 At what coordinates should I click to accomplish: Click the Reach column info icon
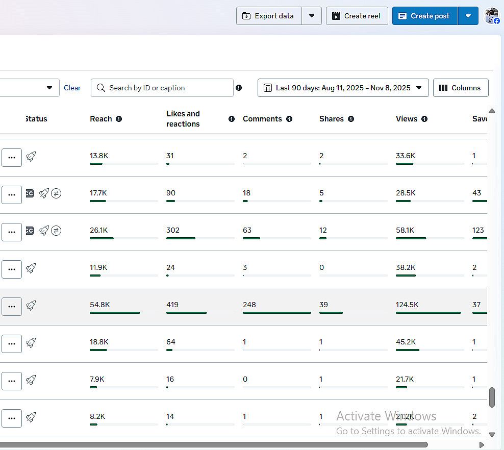tap(119, 119)
